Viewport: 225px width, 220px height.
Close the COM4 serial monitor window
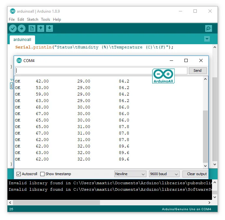click(x=201, y=60)
